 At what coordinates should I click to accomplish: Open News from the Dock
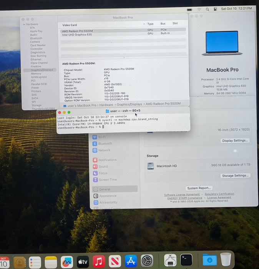115,261
